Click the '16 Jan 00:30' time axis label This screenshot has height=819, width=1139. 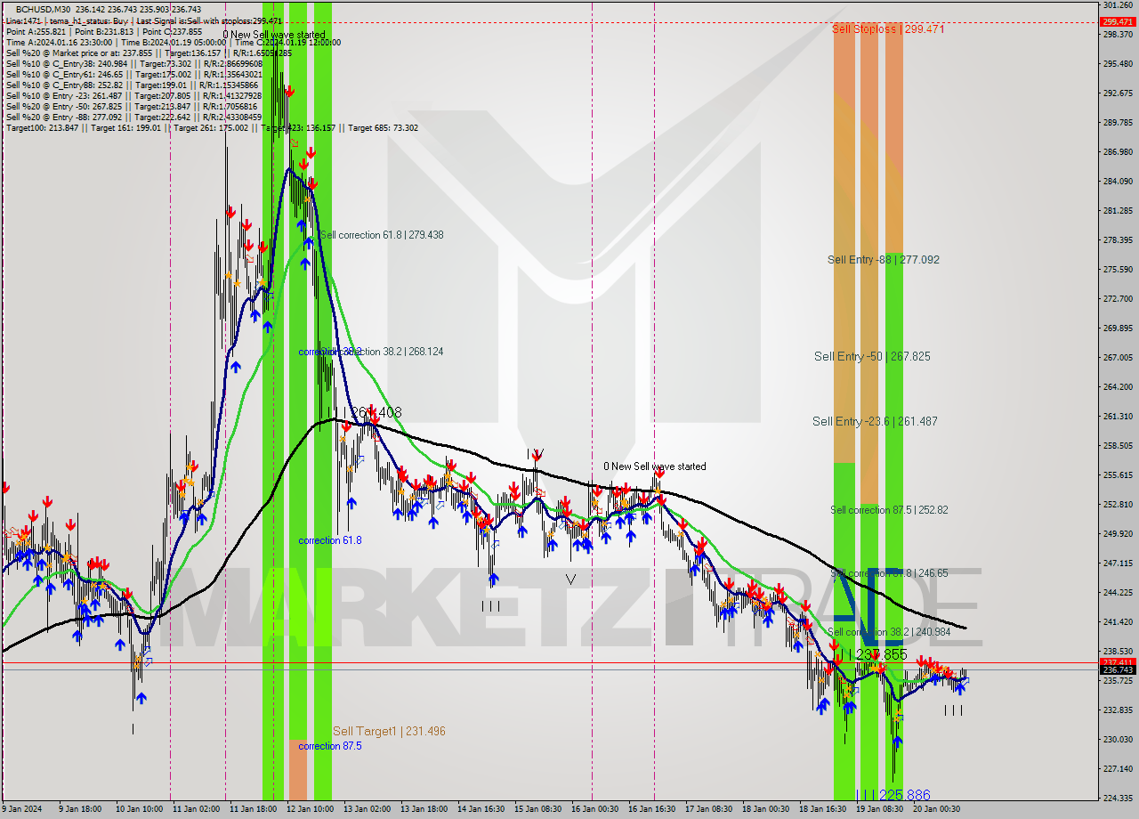[594, 809]
